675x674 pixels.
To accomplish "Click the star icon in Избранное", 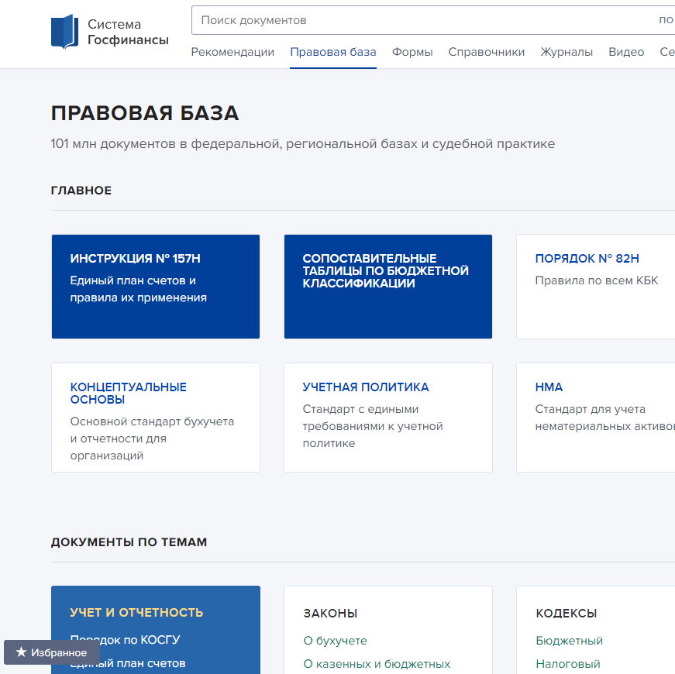I will coord(21,652).
